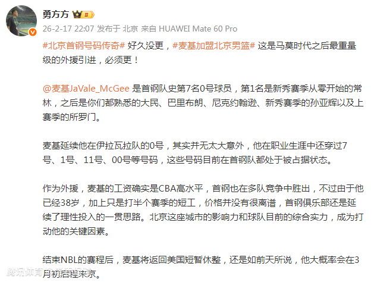Open the 勇方方 profile avatar photo

(21, 21)
